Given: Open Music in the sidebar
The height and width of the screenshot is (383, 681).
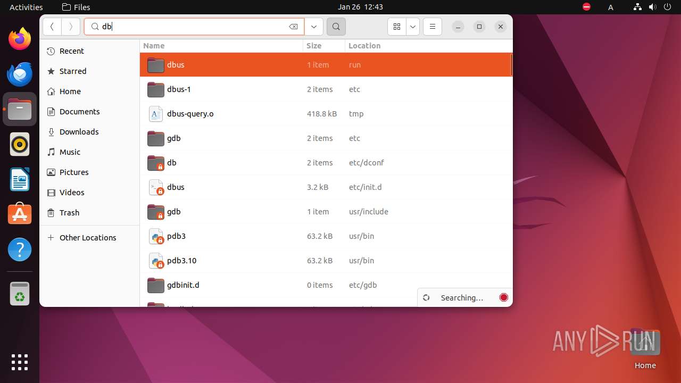Looking at the screenshot, I should [89, 152].
